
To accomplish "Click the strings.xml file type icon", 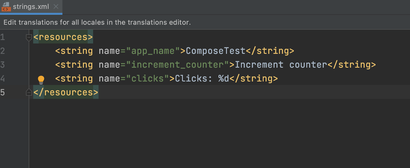I will point(6,7).
